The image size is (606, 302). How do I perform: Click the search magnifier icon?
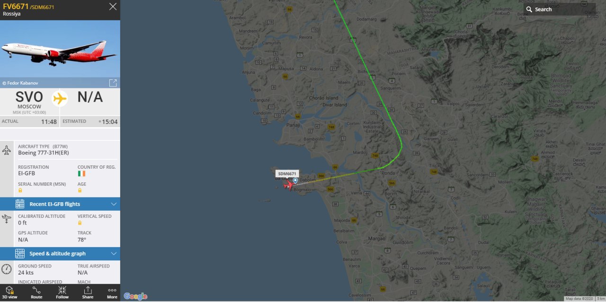click(x=529, y=9)
